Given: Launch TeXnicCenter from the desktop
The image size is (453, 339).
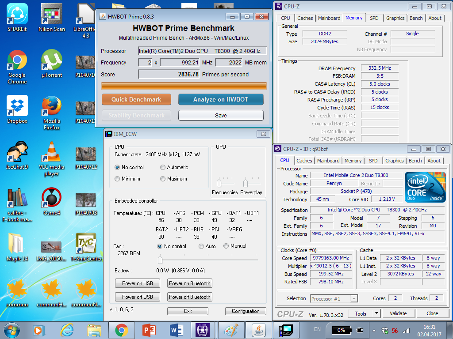Looking at the screenshot, I should (x=86, y=247).
